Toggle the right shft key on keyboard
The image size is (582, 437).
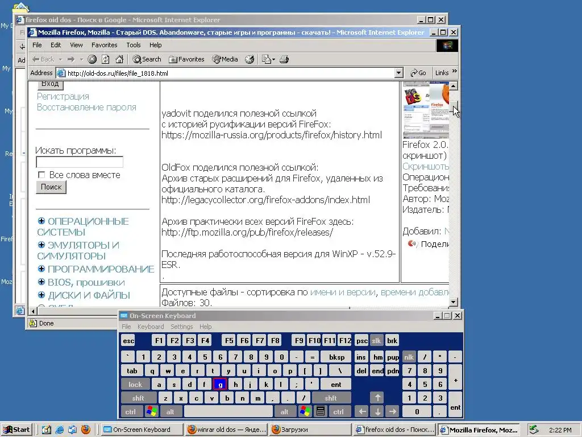point(331,398)
